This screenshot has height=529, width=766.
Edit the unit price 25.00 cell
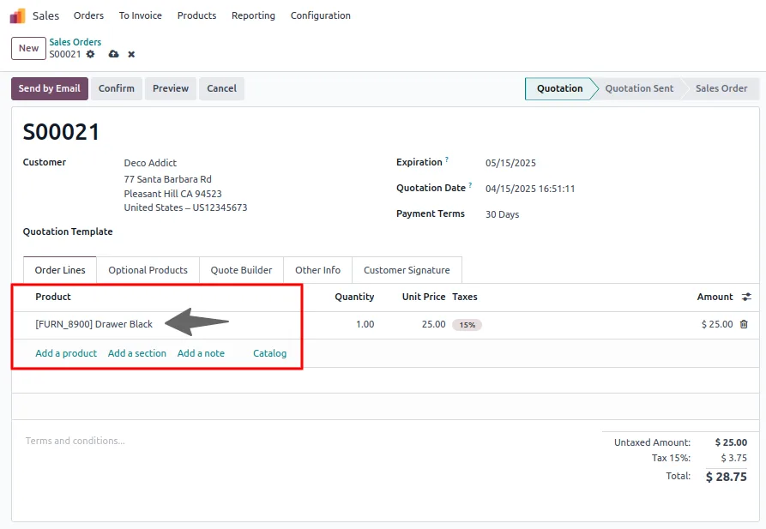[434, 324]
